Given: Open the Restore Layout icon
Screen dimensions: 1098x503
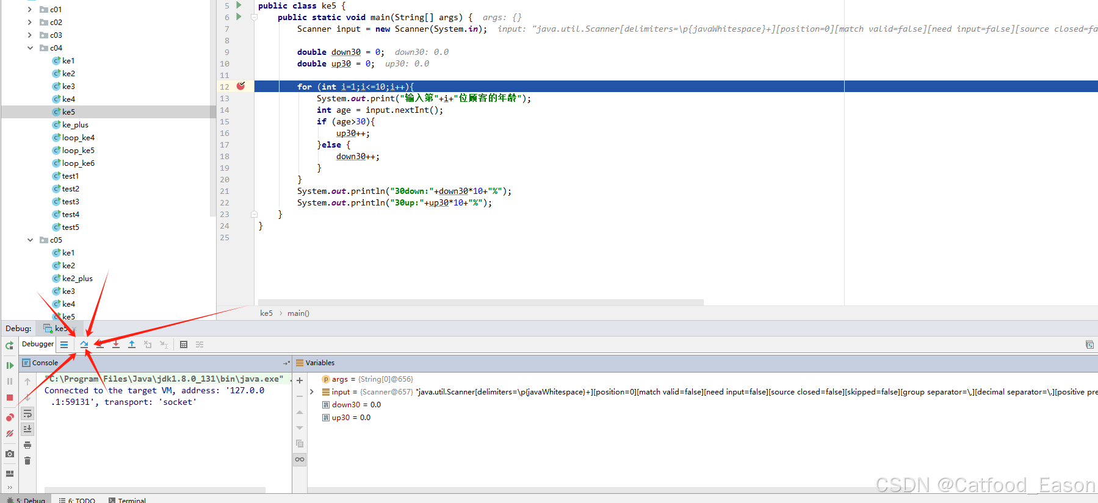Looking at the screenshot, I should pyautogui.click(x=10, y=474).
